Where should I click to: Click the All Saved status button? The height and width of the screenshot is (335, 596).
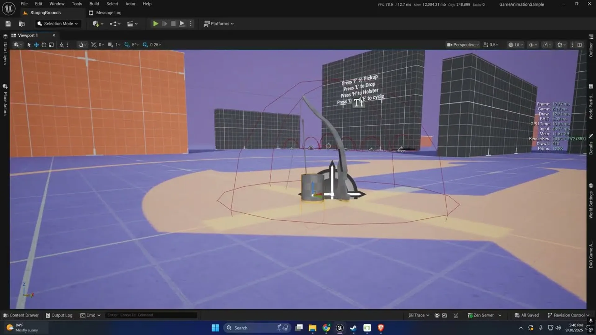pos(527,315)
